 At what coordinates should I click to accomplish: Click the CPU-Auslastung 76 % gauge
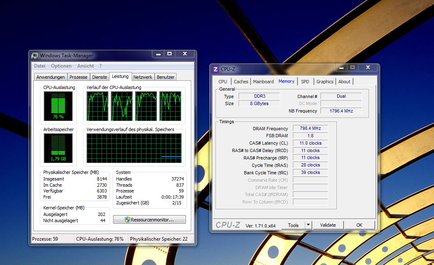point(58,106)
